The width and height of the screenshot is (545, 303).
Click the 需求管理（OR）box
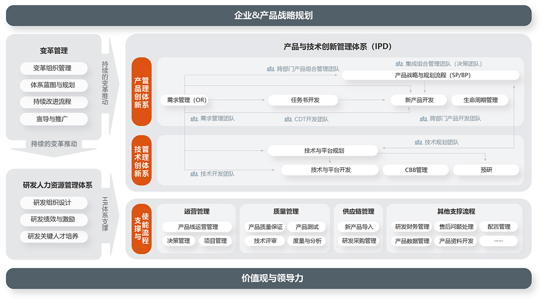pos(186,100)
